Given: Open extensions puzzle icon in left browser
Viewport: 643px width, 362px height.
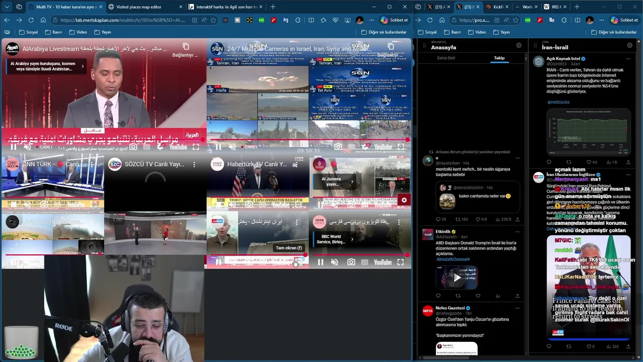Looking at the screenshot, I should click(298, 20).
